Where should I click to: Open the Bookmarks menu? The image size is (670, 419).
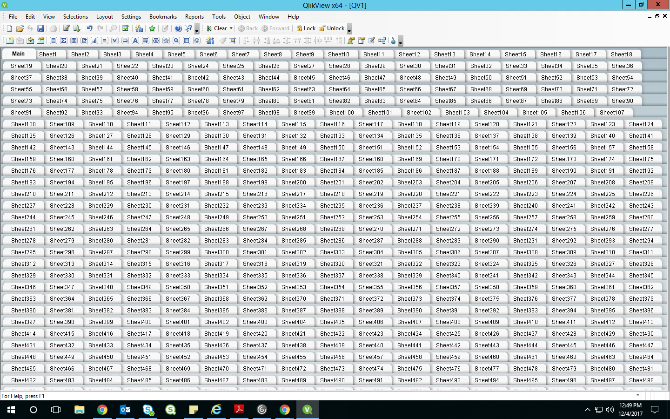[162, 17]
